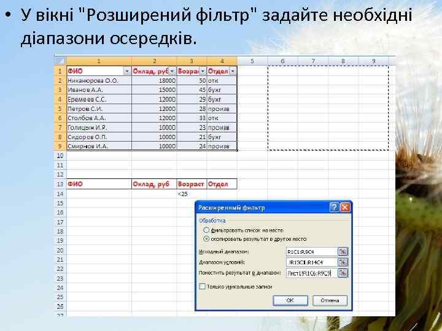Select radio фильтровать список на месте

point(206,230)
